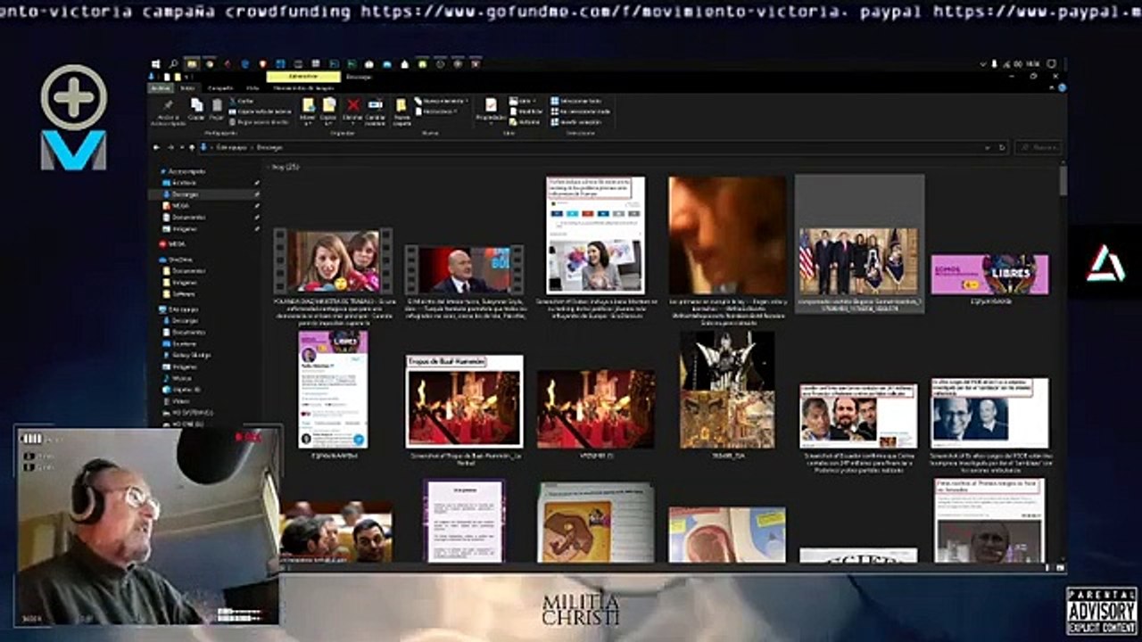Open the Nuevo elemento dropdown

click(440, 101)
